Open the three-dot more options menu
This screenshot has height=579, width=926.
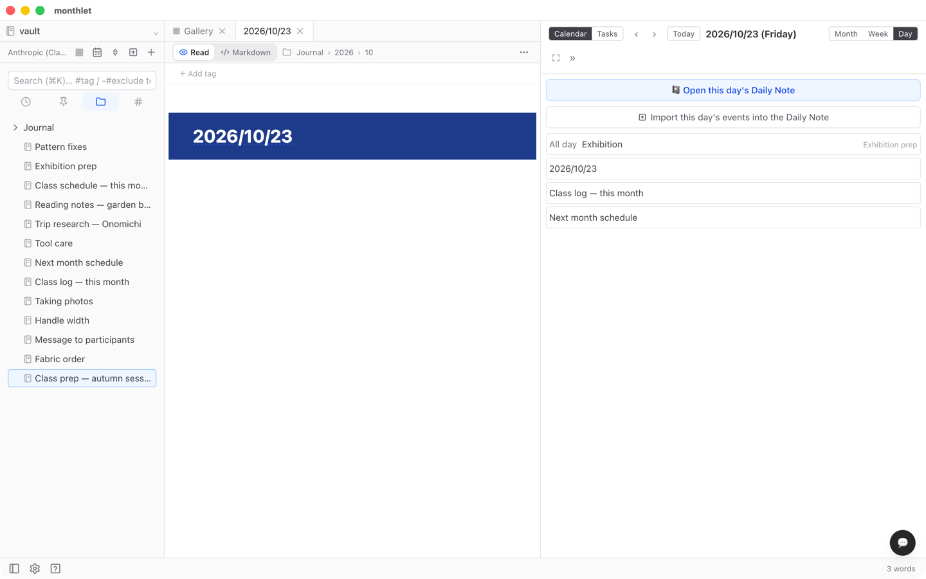click(524, 53)
